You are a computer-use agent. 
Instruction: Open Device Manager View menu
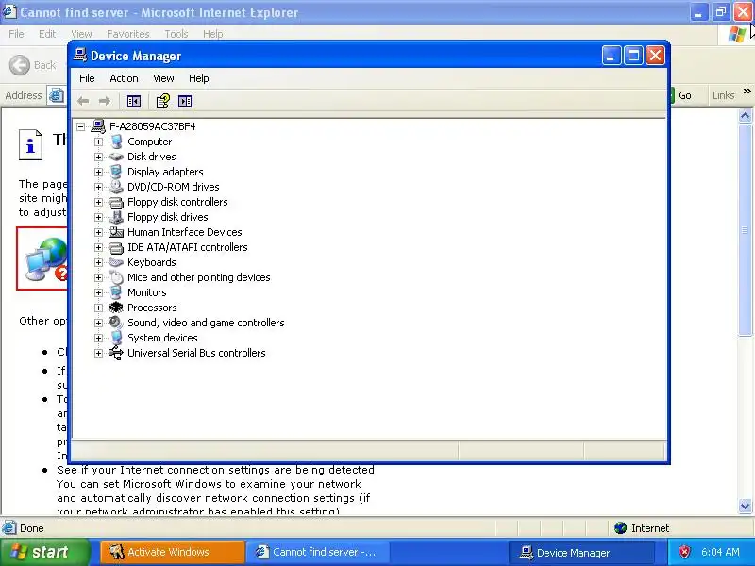click(x=163, y=78)
